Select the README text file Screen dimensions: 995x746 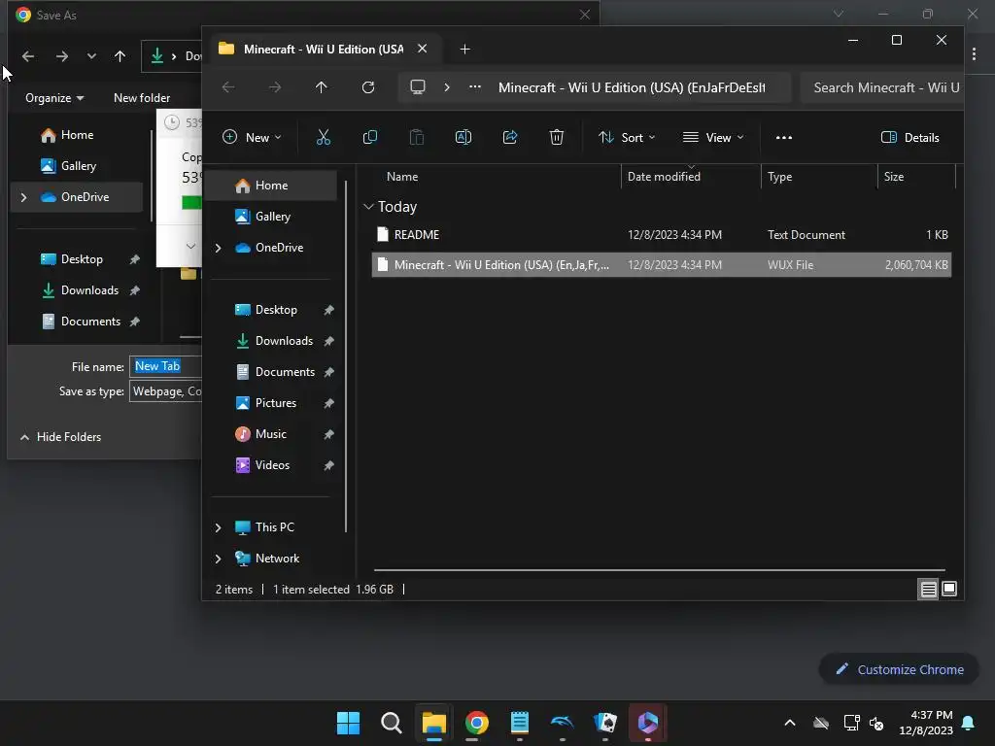click(661, 235)
